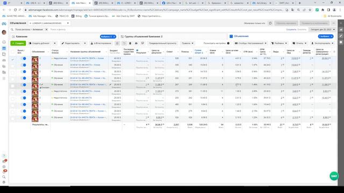Open the history clock icon in right panel
344x193 pixels.
point(341,42)
